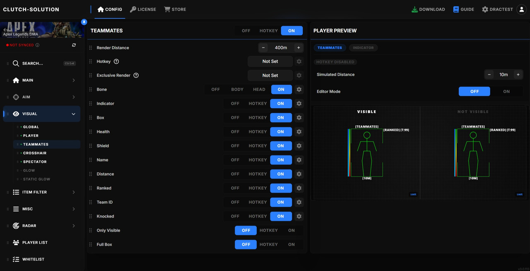Click the Hotkey help question mark icon
Image resolution: width=530 pixels, height=271 pixels.
pyautogui.click(x=116, y=62)
